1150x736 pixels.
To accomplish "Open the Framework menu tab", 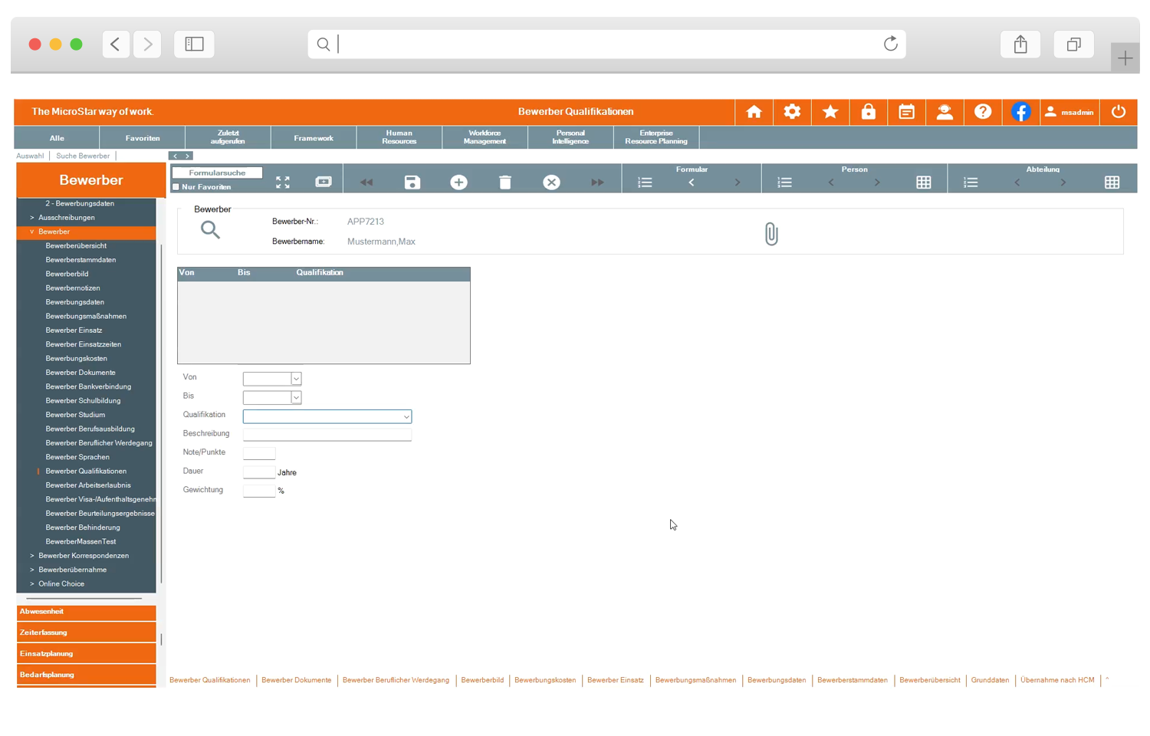I will (x=314, y=138).
